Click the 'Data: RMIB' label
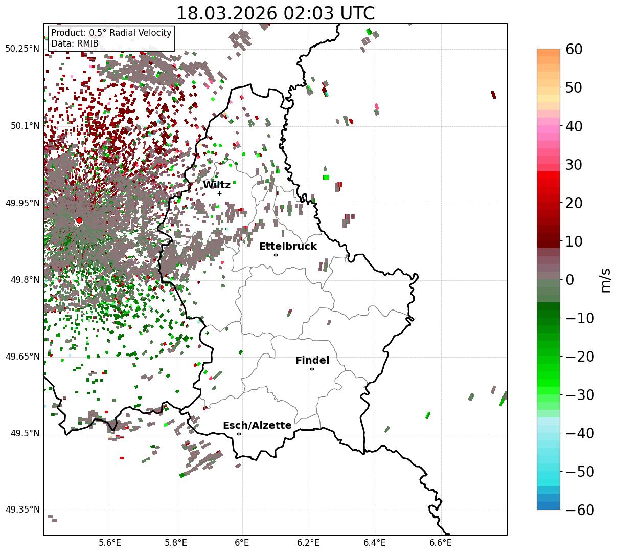Screen dimensions: 617x553 pos(75,44)
